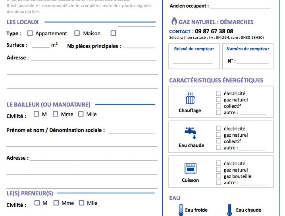Click contact phone number 09 87 67 38 08

point(214,31)
